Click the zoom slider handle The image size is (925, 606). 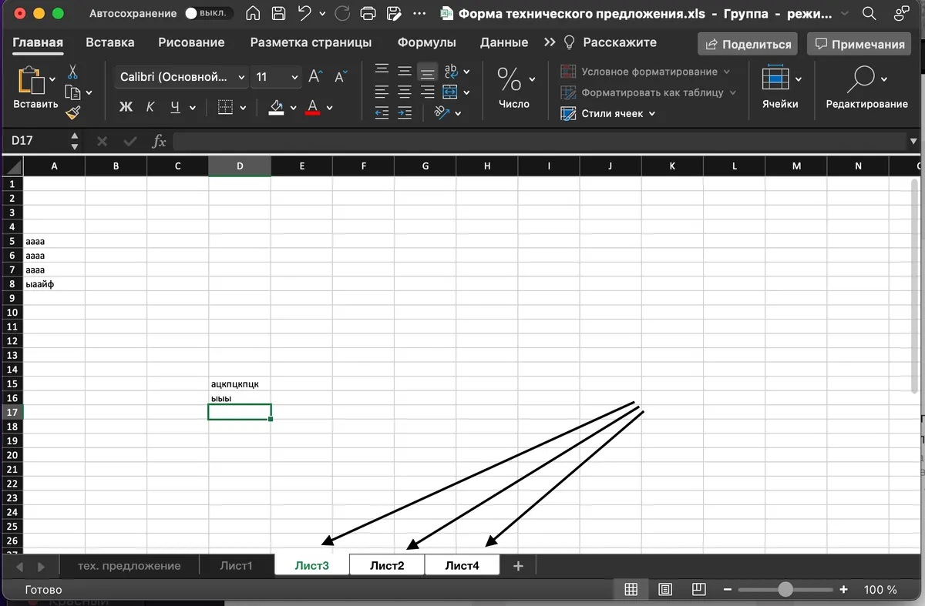(785, 590)
